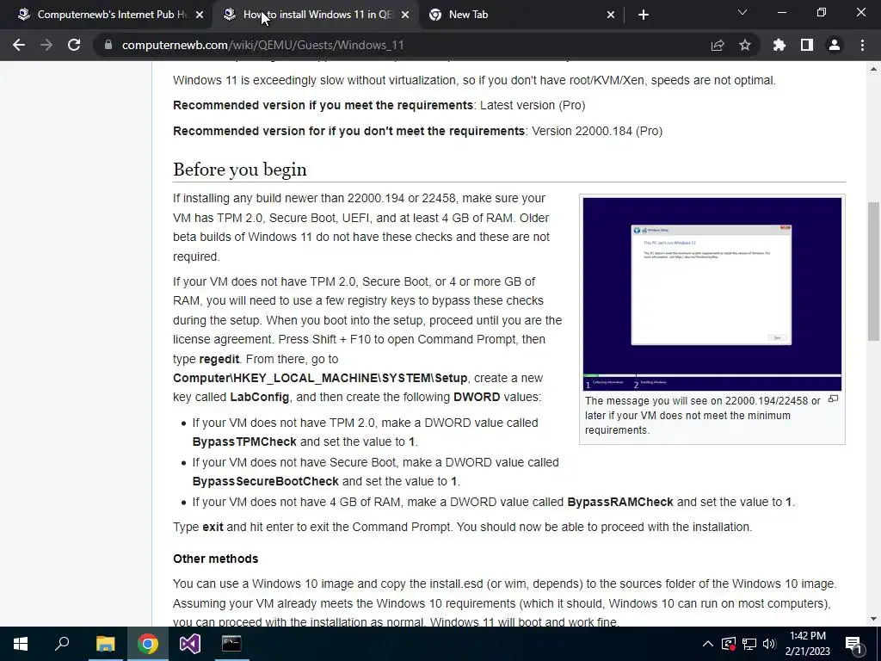Open Visual Studio from taskbar
The width and height of the screenshot is (881, 661).
190,644
